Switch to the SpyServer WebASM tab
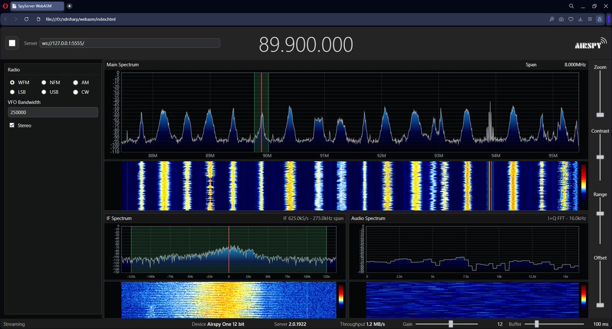Image resolution: width=612 pixels, height=329 pixels. point(37,6)
